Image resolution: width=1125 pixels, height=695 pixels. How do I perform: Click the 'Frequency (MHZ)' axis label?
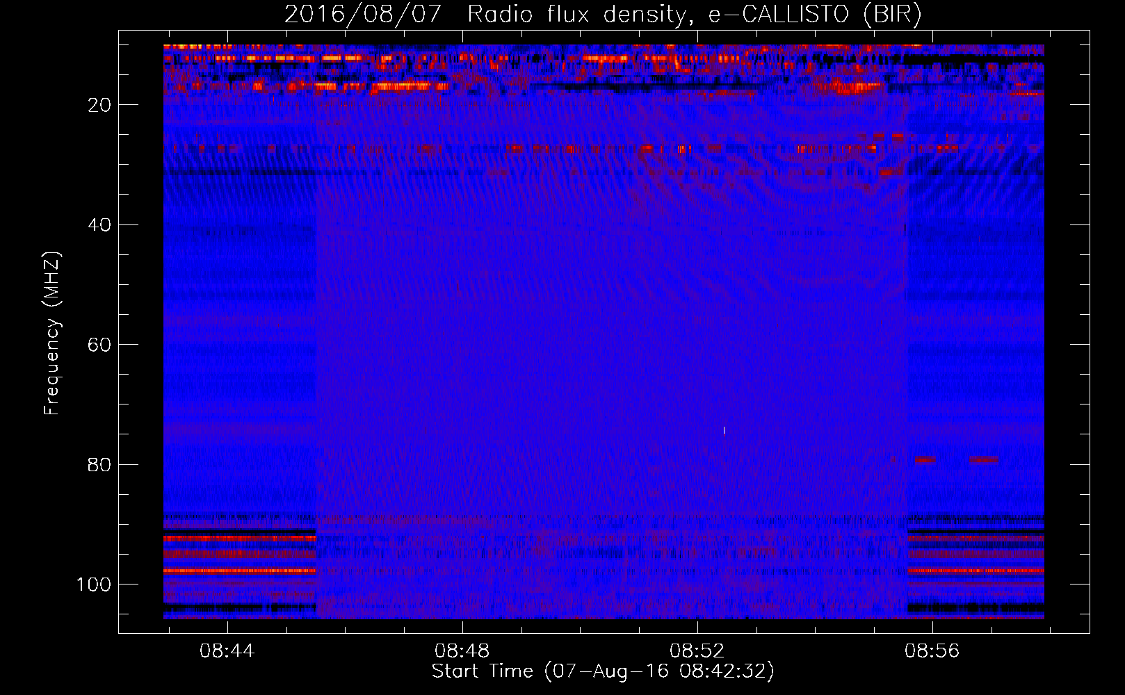pos(52,334)
